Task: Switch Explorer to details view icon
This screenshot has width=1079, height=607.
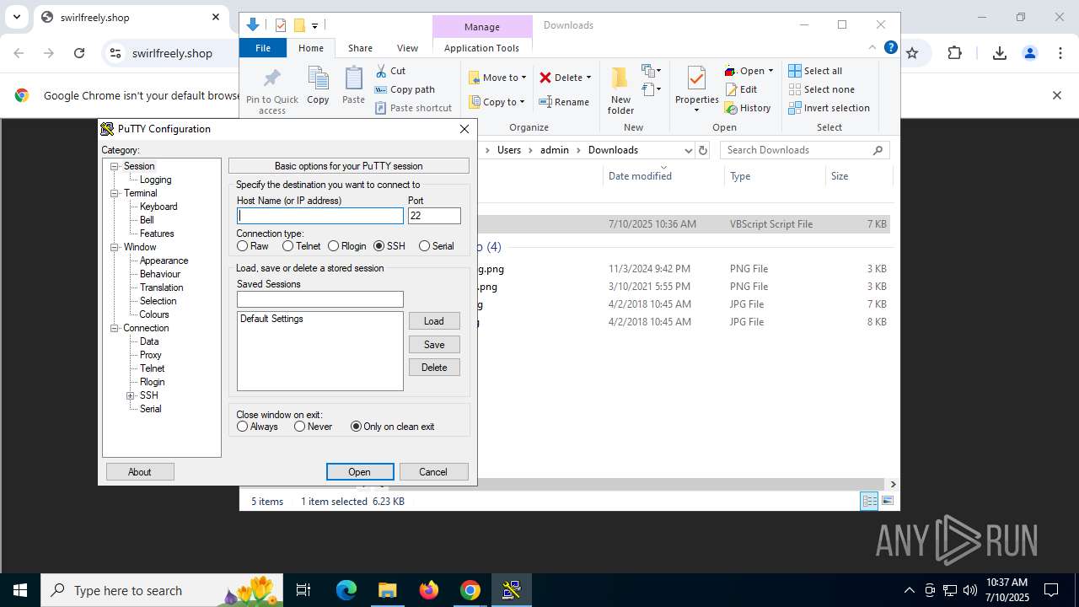Action: coord(869,501)
